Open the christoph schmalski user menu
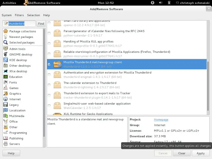The width and height of the screenshot is (212, 159). click(x=193, y=3)
